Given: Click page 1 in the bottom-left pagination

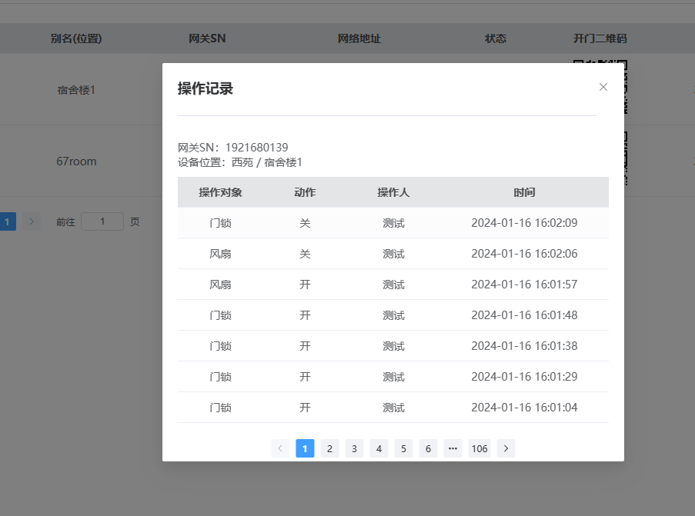Looking at the screenshot, I should (x=8, y=221).
